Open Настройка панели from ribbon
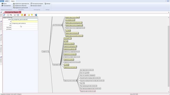Viewport: 170px width, 95px height. coord(36,6)
